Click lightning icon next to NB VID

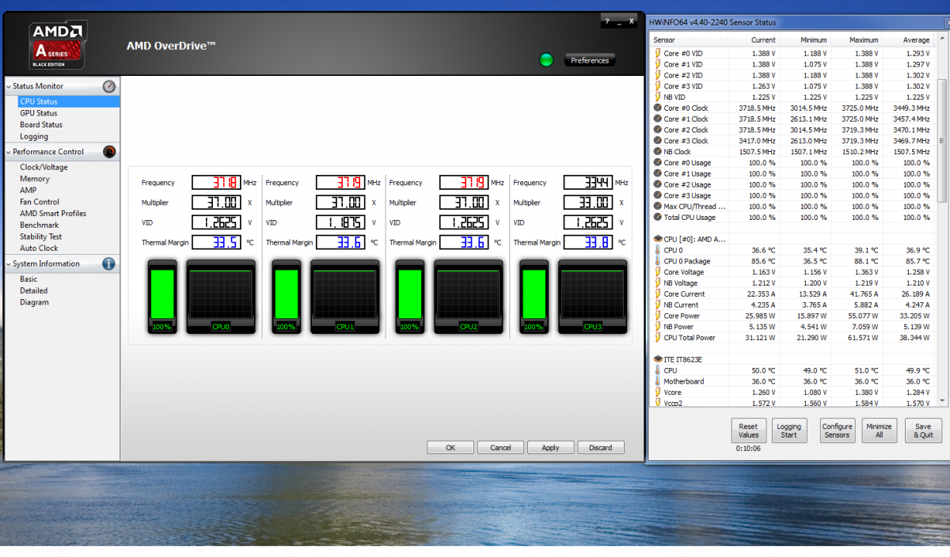(657, 97)
